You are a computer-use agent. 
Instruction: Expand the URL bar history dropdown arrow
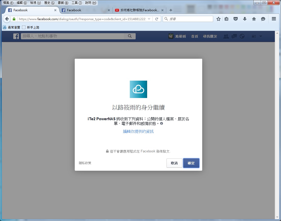click(149, 19)
